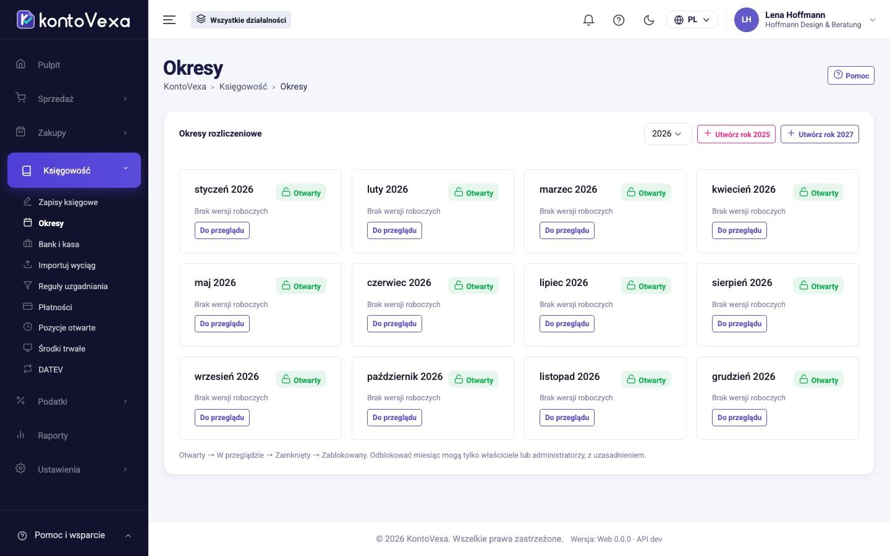
Task: Open the PL language dropdown
Action: 692,20
